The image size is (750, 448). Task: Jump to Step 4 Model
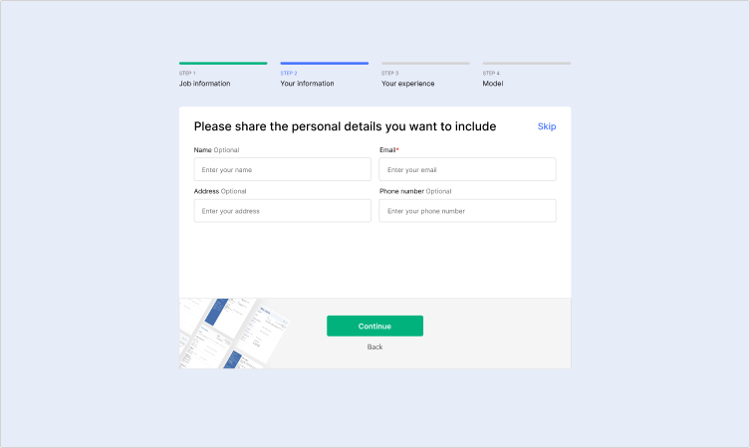493,79
